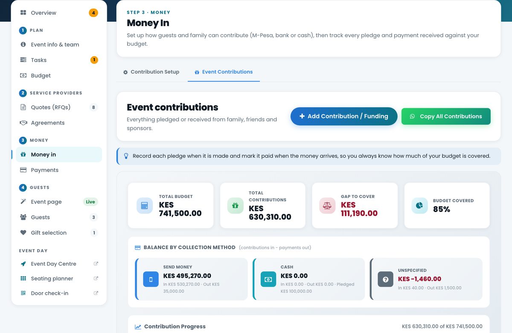Click the rocket icon for Event Day Centre
The height and width of the screenshot is (333, 512).
[x=23, y=264]
